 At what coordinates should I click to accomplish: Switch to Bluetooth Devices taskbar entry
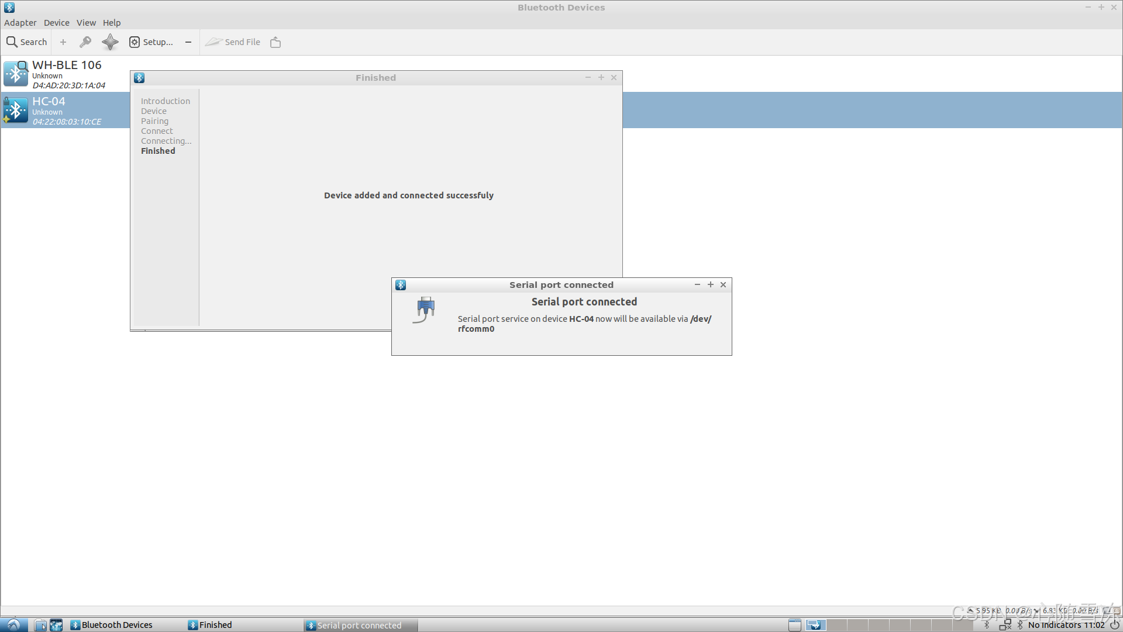111,625
